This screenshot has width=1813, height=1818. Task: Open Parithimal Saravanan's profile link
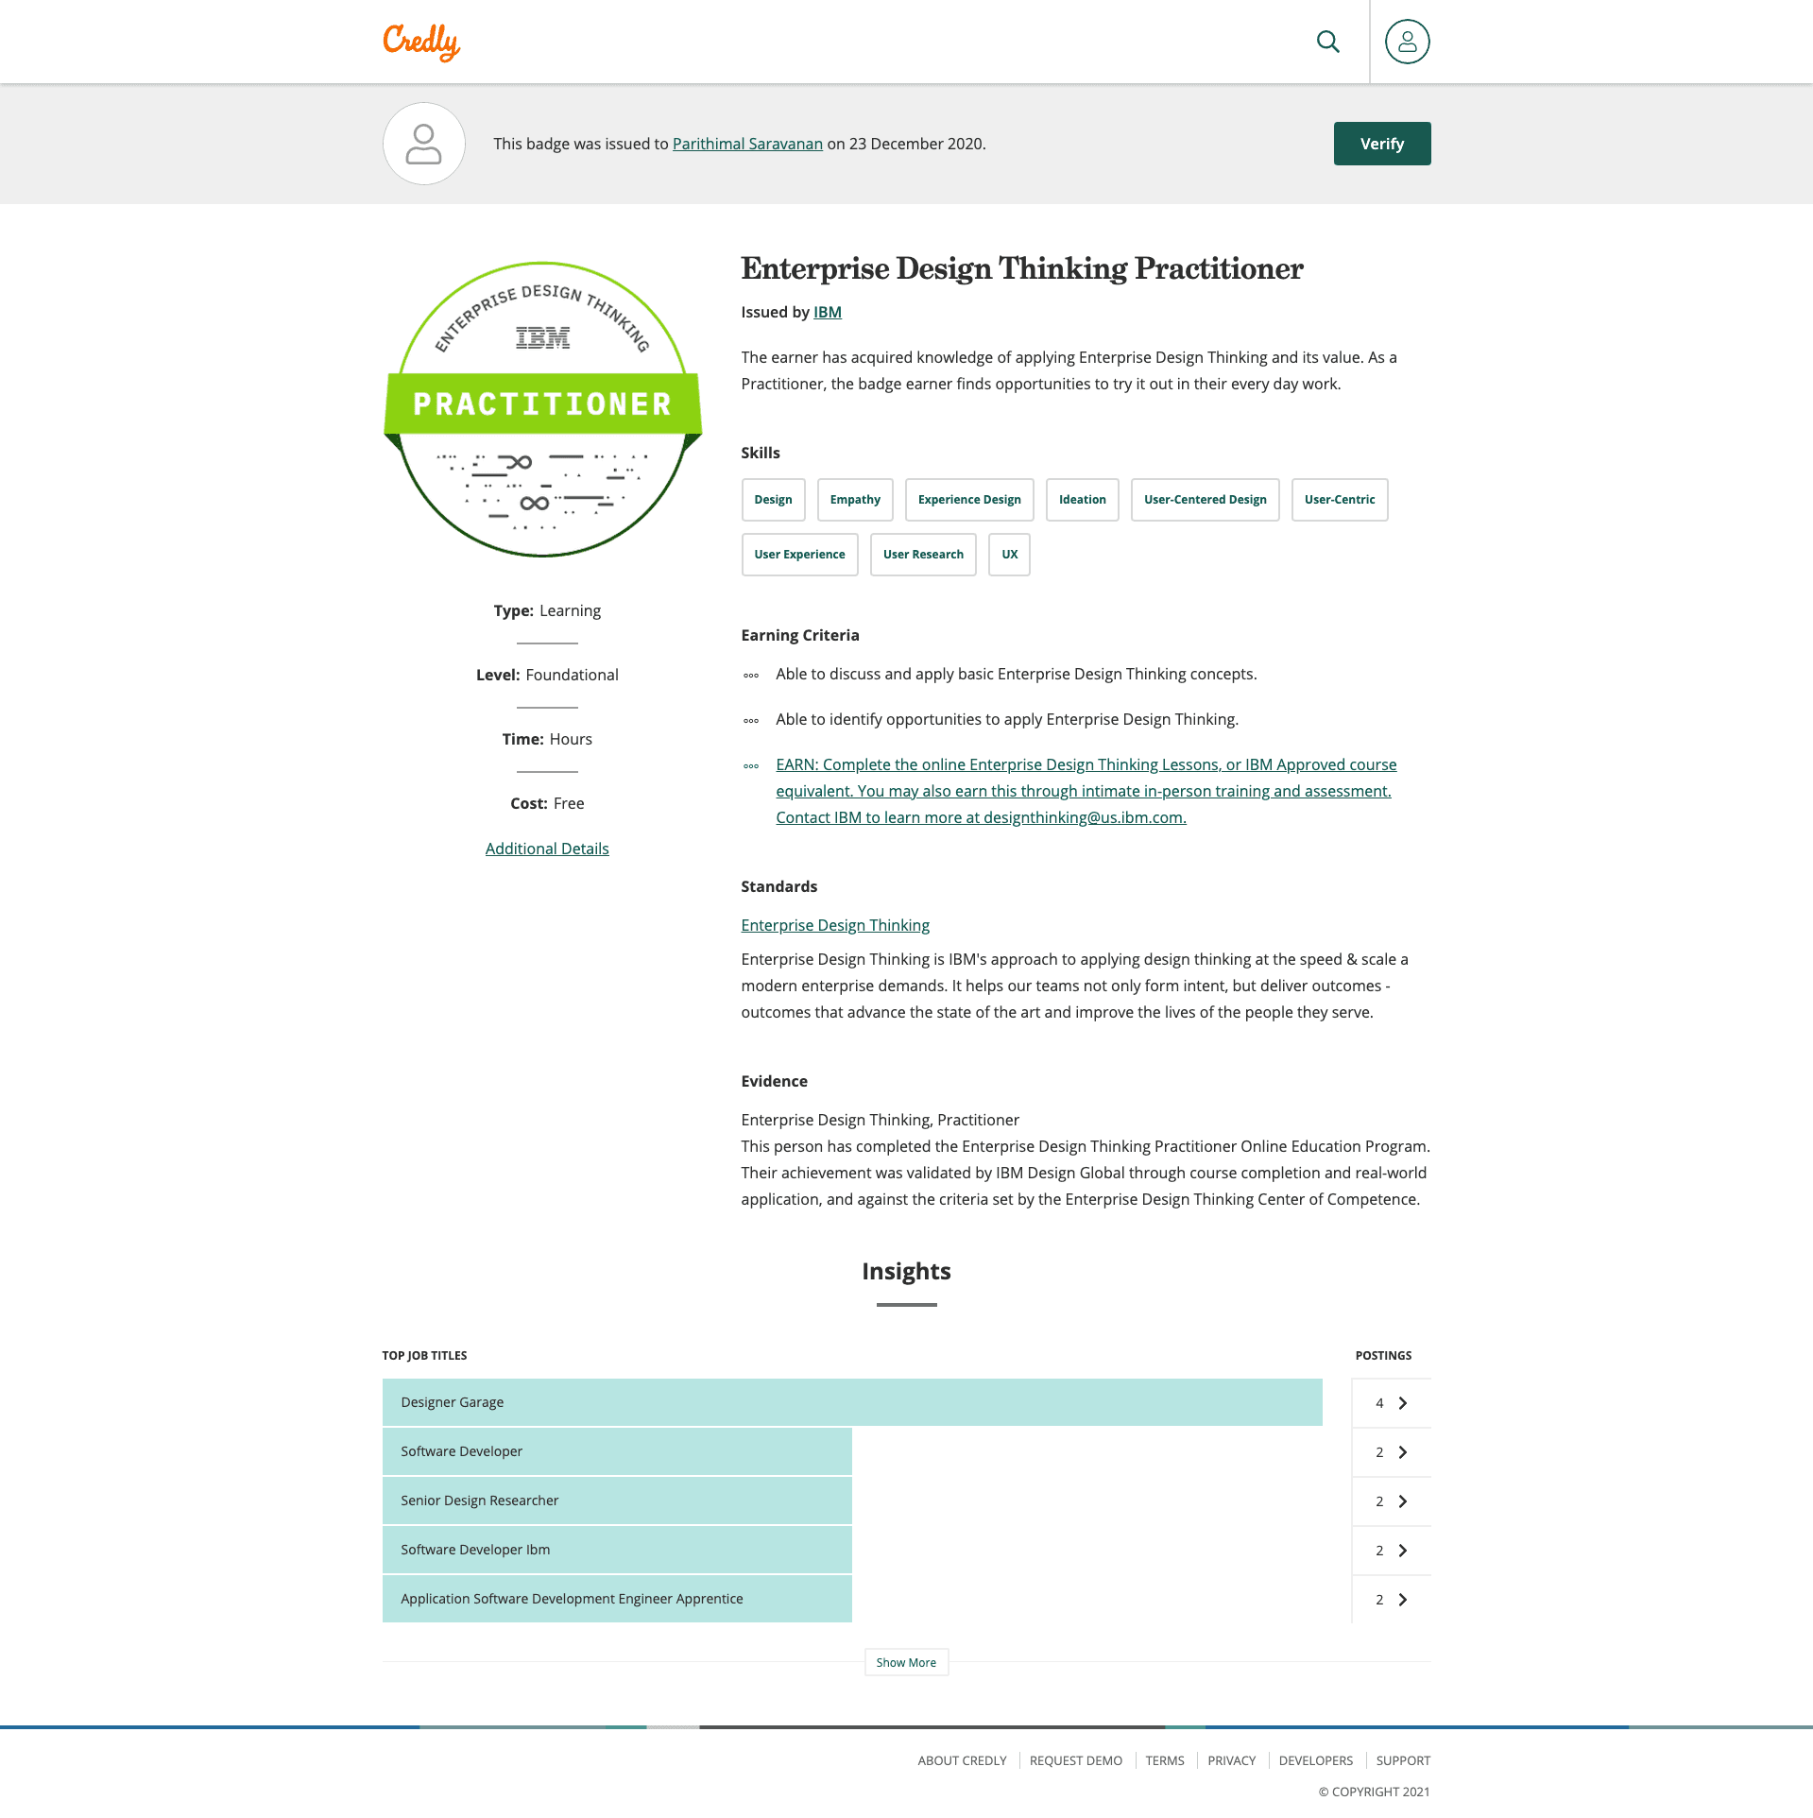click(x=747, y=144)
